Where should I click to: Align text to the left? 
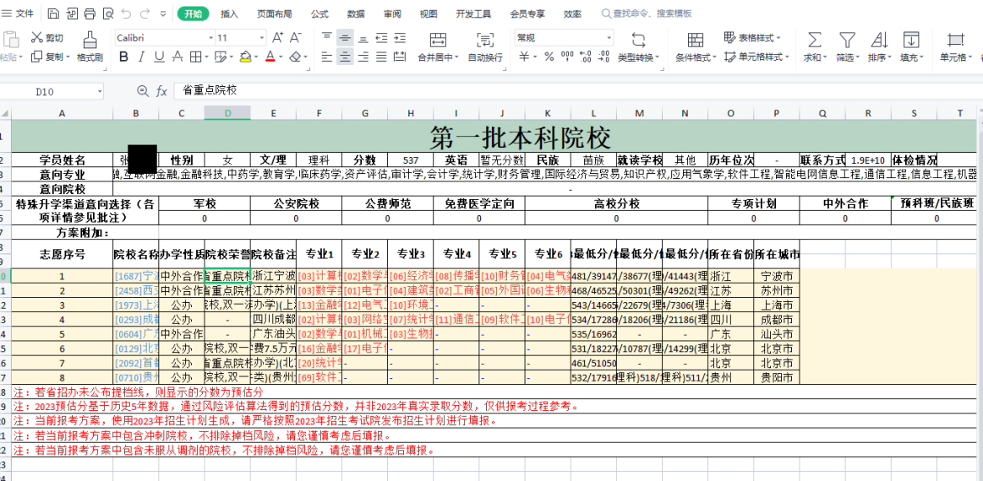[x=326, y=57]
